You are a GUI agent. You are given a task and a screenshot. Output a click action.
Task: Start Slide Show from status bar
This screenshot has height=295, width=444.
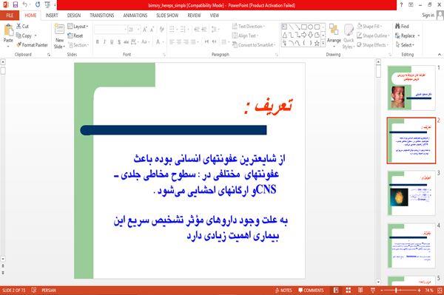pos(373,290)
